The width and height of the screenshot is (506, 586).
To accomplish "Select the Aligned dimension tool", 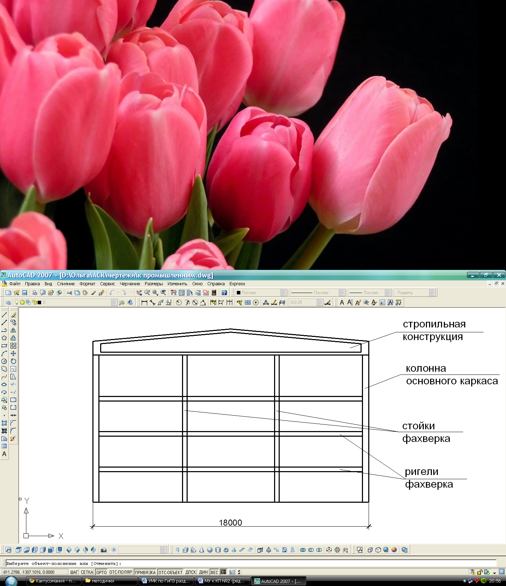I will (x=153, y=302).
